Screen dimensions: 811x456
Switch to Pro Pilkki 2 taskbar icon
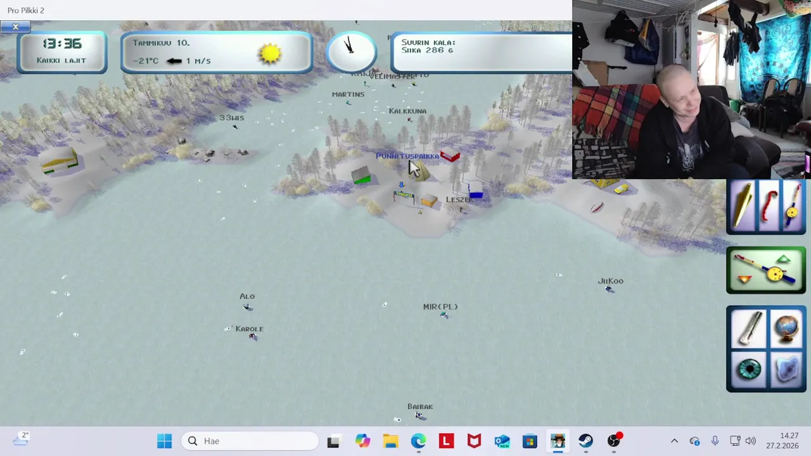coord(558,441)
